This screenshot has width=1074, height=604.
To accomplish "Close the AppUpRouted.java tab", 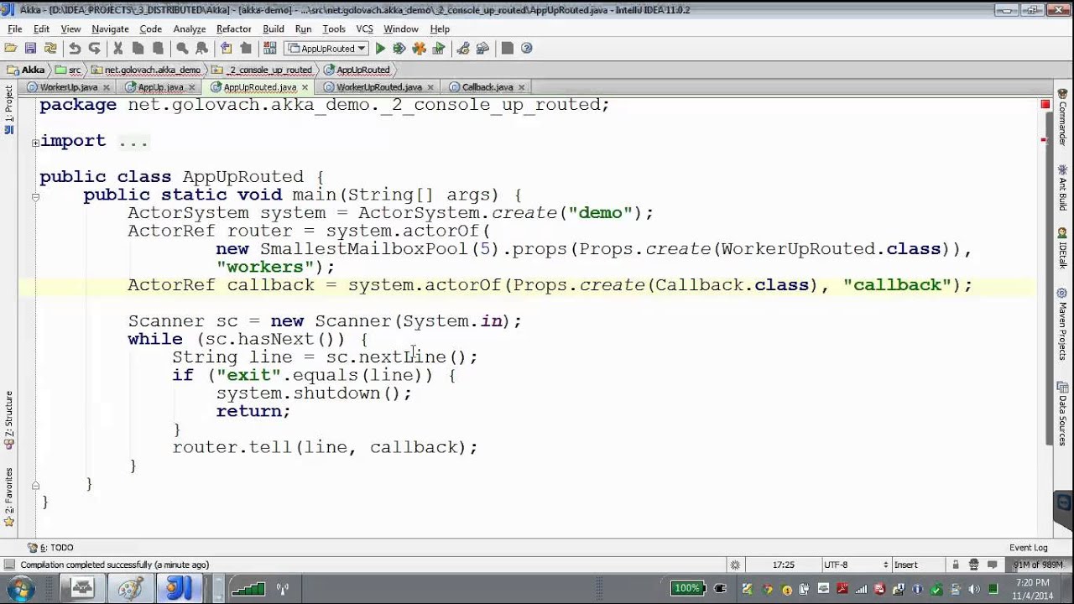I will point(305,87).
